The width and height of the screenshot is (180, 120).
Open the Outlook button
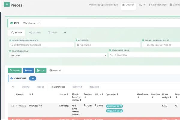point(128,5)
